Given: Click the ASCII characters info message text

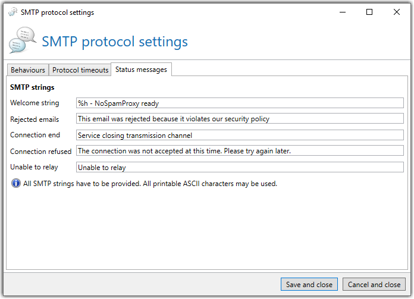Looking at the screenshot, I should click(x=150, y=184).
